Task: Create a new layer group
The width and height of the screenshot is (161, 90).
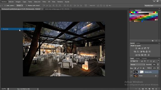Action: point(149,89)
